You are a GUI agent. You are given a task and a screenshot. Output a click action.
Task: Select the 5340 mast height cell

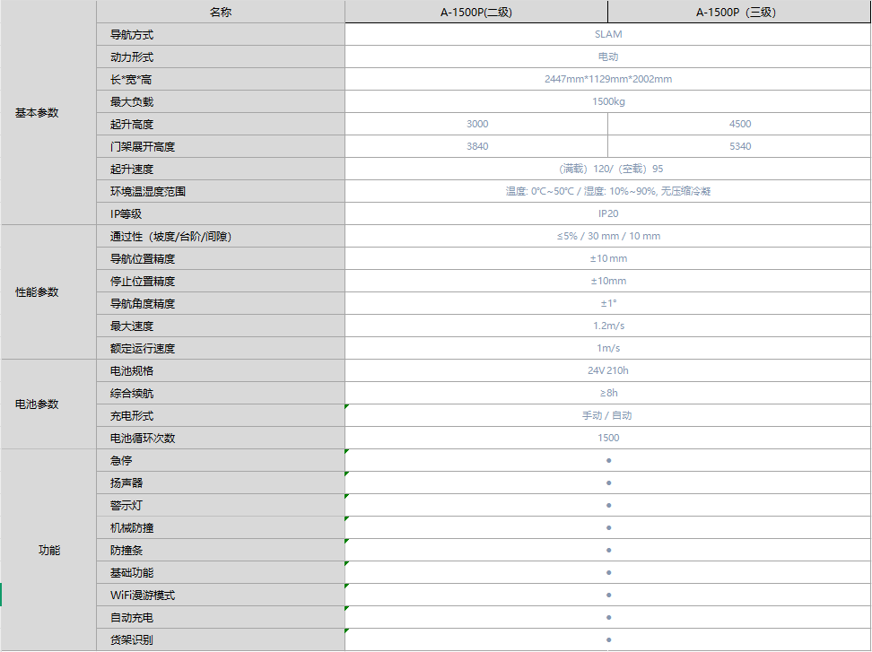coord(739,146)
